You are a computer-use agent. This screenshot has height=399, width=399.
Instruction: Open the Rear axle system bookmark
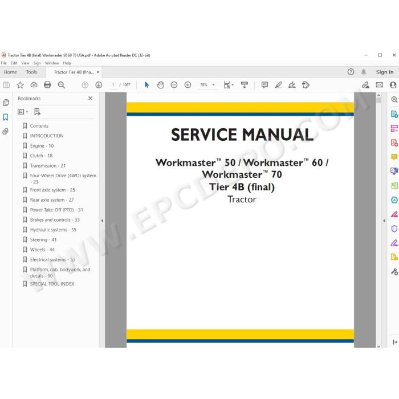pos(52,199)
